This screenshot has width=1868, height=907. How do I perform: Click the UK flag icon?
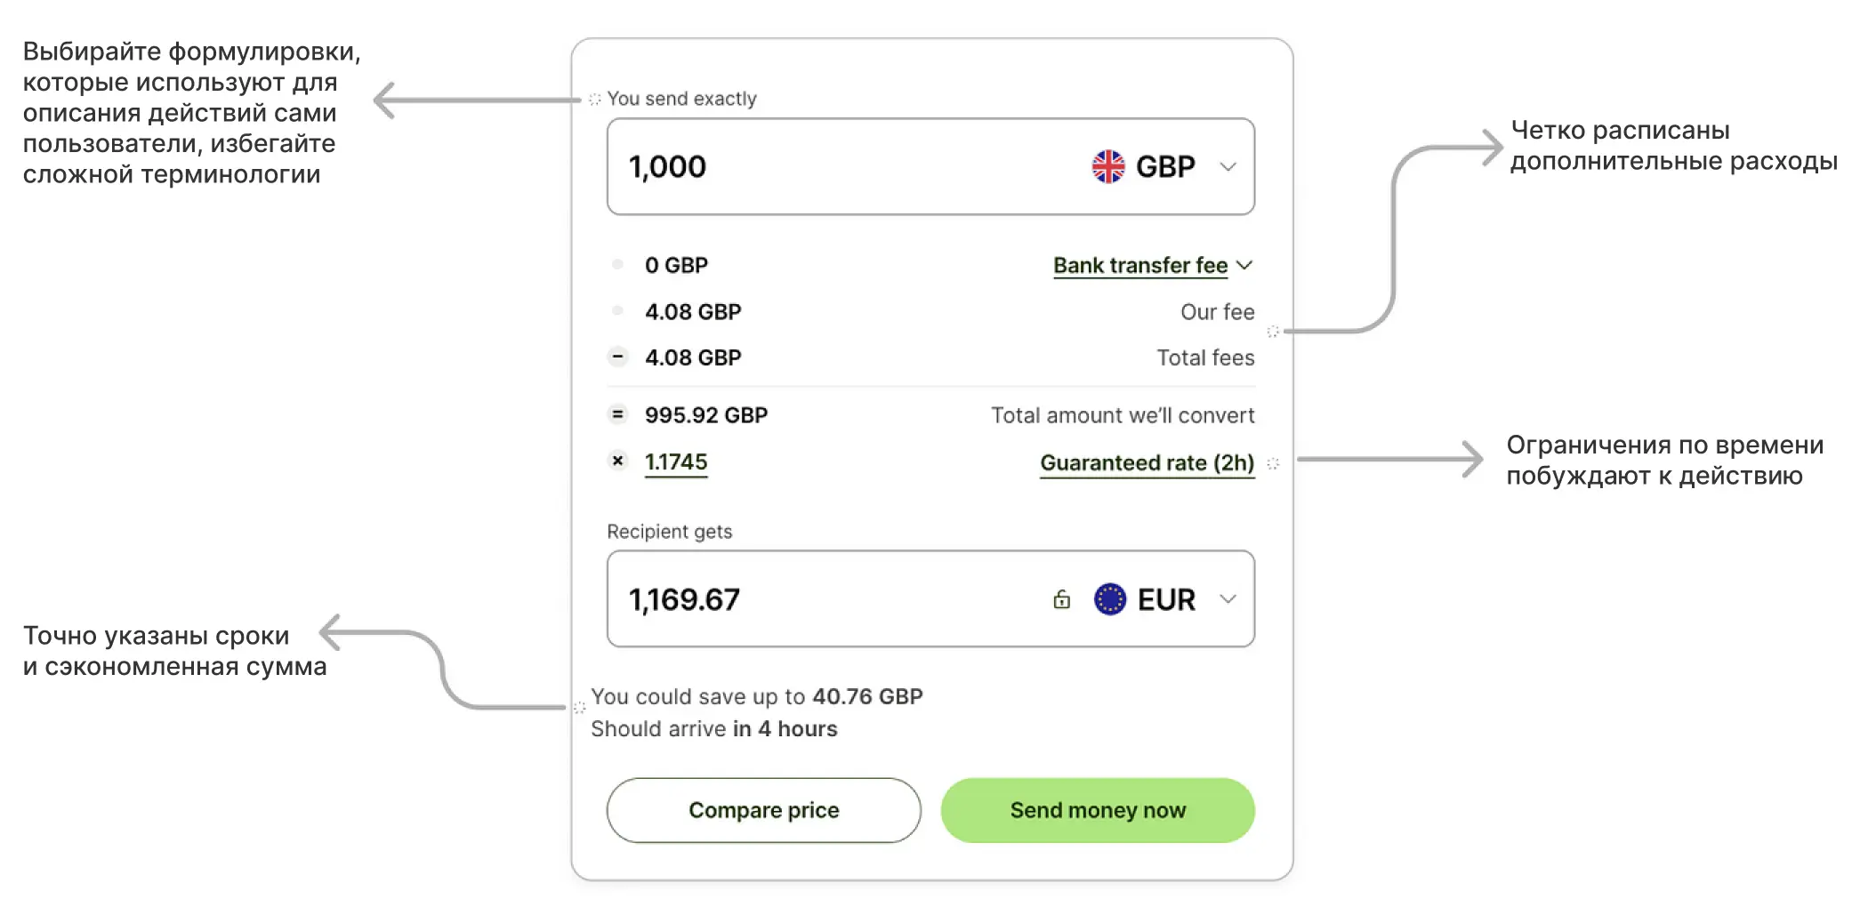1107,166
